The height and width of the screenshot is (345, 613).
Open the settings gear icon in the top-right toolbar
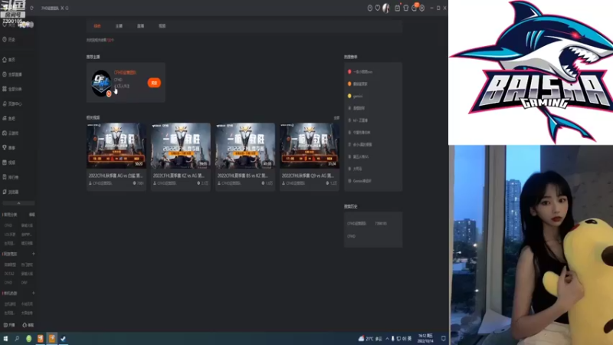(x=422, y=8)
